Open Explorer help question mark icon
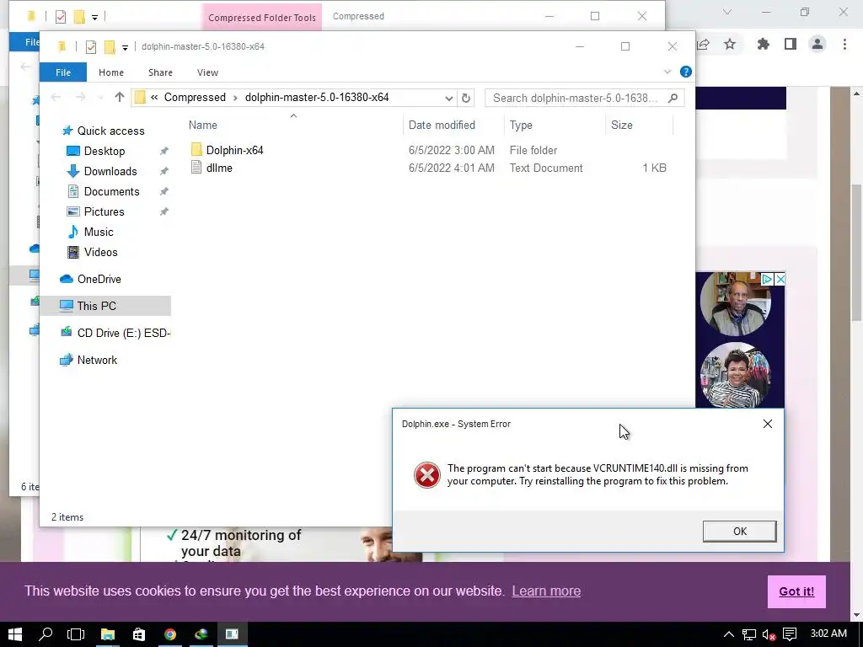The image size is (863, 647). 685,72
